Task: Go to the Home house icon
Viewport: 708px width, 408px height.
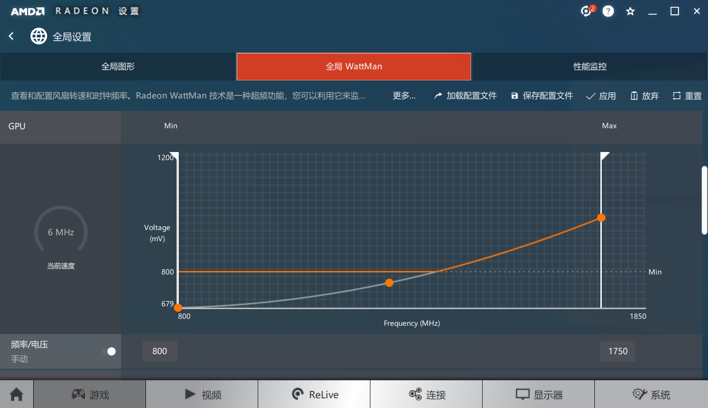Action: coord(17,394)
